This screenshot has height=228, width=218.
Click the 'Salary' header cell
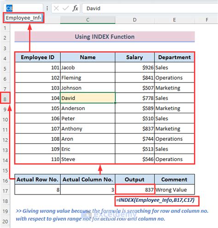135,57
